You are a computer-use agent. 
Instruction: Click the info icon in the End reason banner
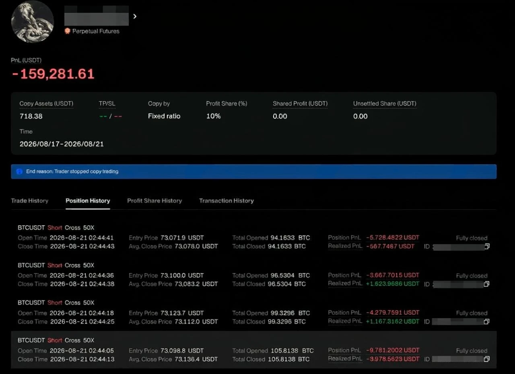(x=19, y=172)
